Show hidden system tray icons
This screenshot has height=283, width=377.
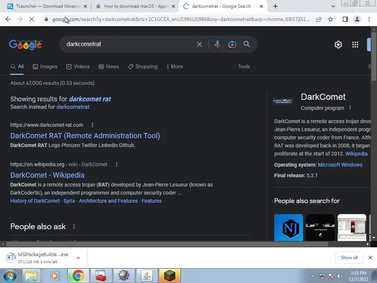click(x=313, y=276)
